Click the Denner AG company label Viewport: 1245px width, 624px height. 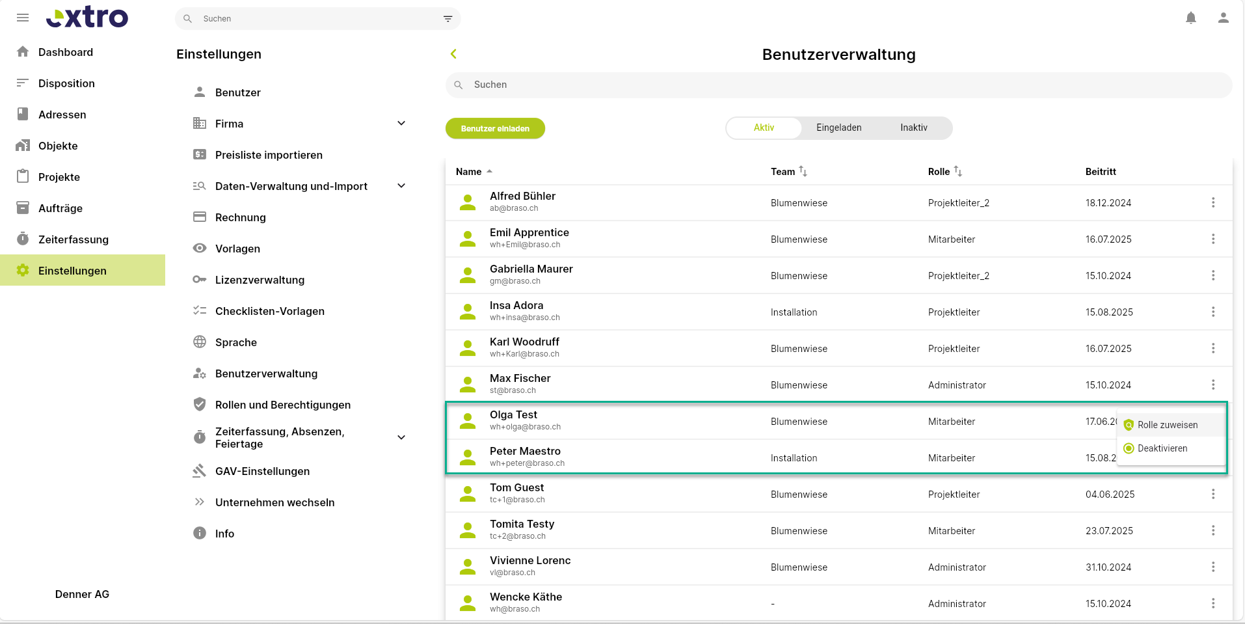(82, 594)
